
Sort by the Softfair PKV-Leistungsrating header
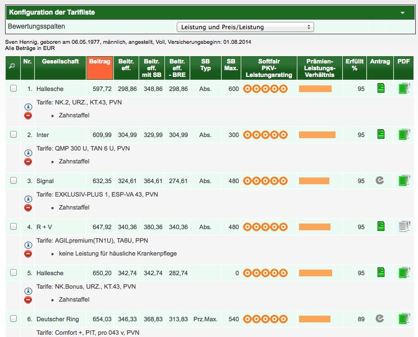click(x=269, y=68)
